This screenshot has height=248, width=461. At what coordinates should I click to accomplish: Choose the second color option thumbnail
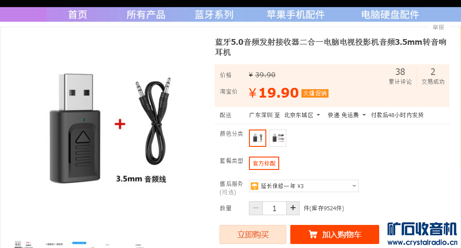pos(277,138)
